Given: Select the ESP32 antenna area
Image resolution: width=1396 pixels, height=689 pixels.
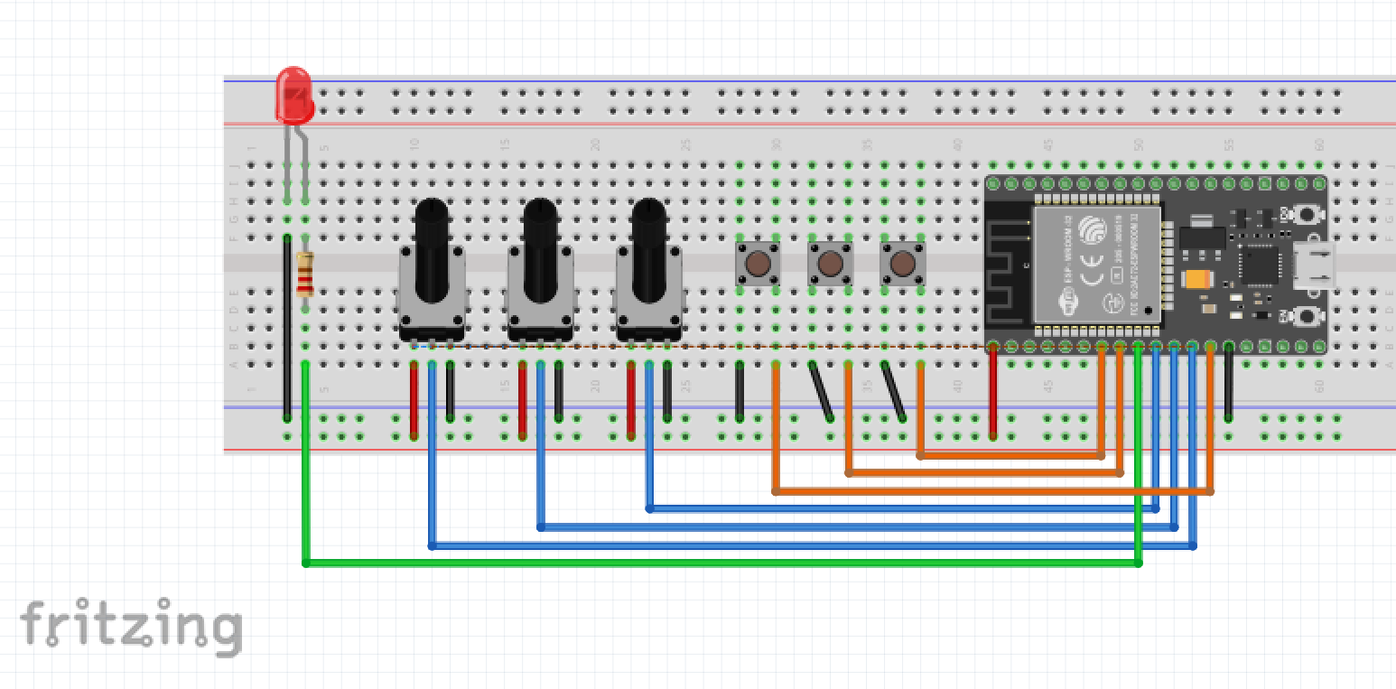Looking at the screenshot, I should click(x=1009, y=264).
